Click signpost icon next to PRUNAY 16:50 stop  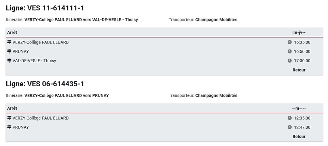click(9, 51)
